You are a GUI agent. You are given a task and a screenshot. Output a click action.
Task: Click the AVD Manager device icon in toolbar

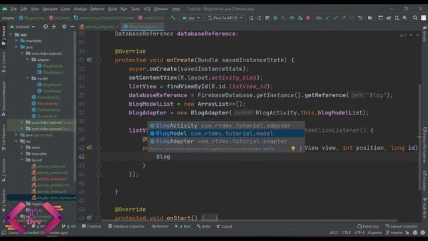(x=397, y=18)
